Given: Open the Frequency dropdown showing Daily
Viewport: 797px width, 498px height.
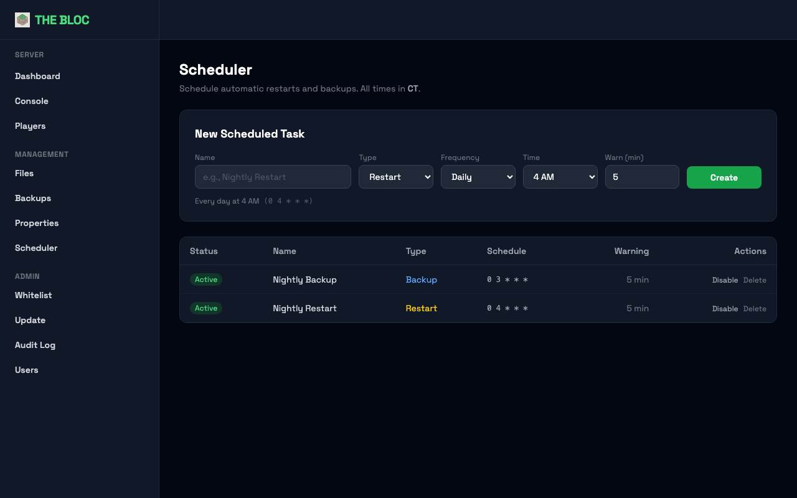Looking at the screenshot, I should click(x=478, y=177).
